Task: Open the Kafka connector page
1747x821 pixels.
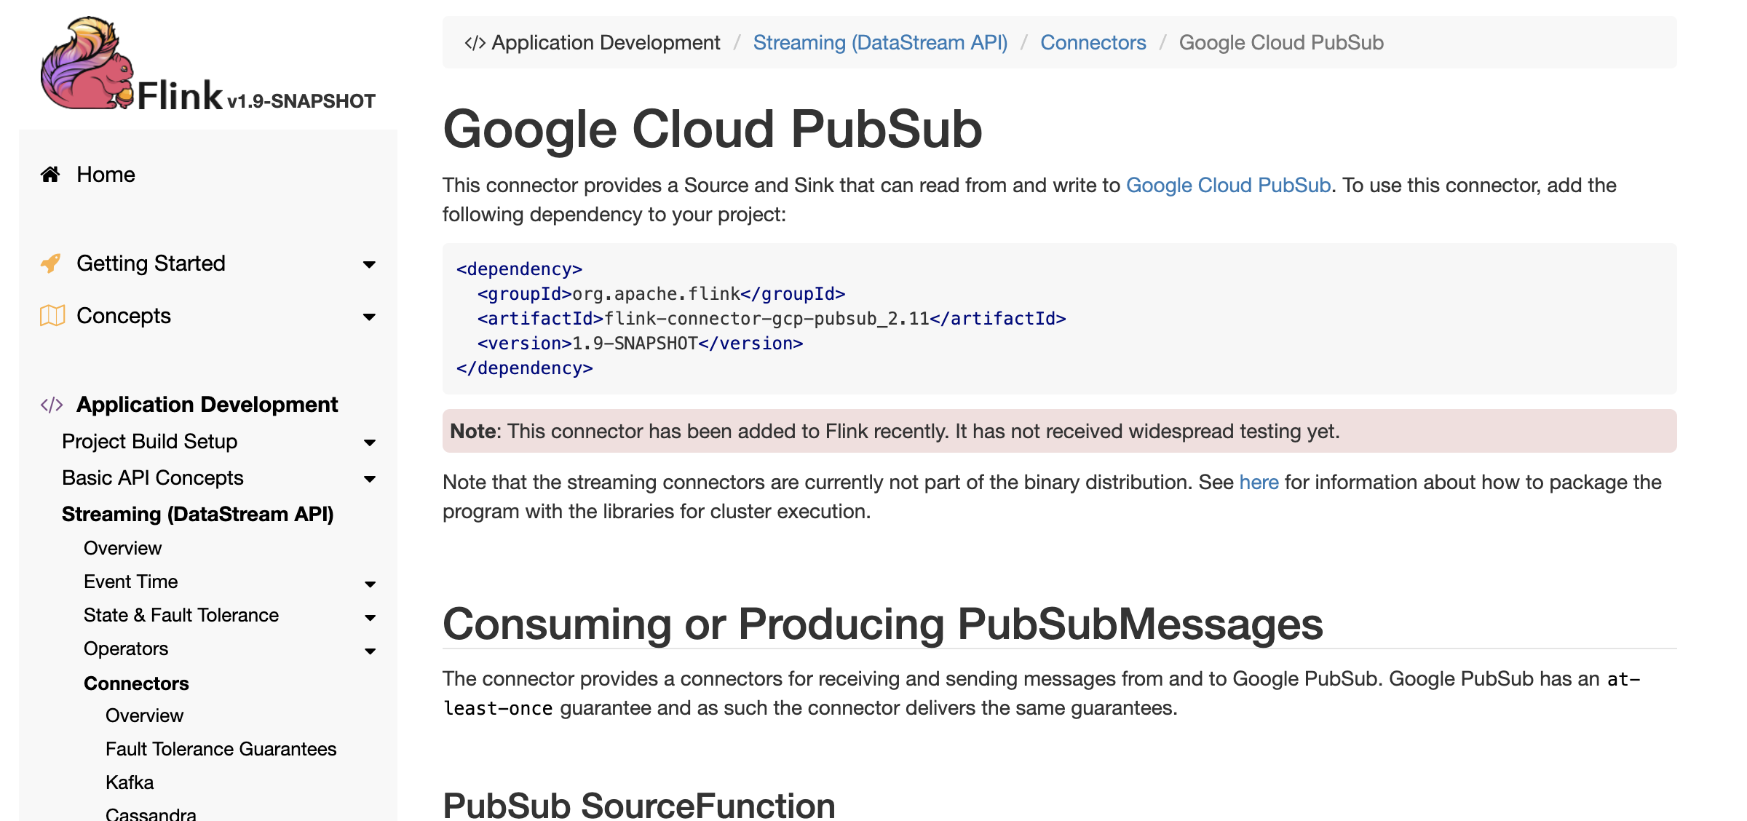Action: [130, 782]
